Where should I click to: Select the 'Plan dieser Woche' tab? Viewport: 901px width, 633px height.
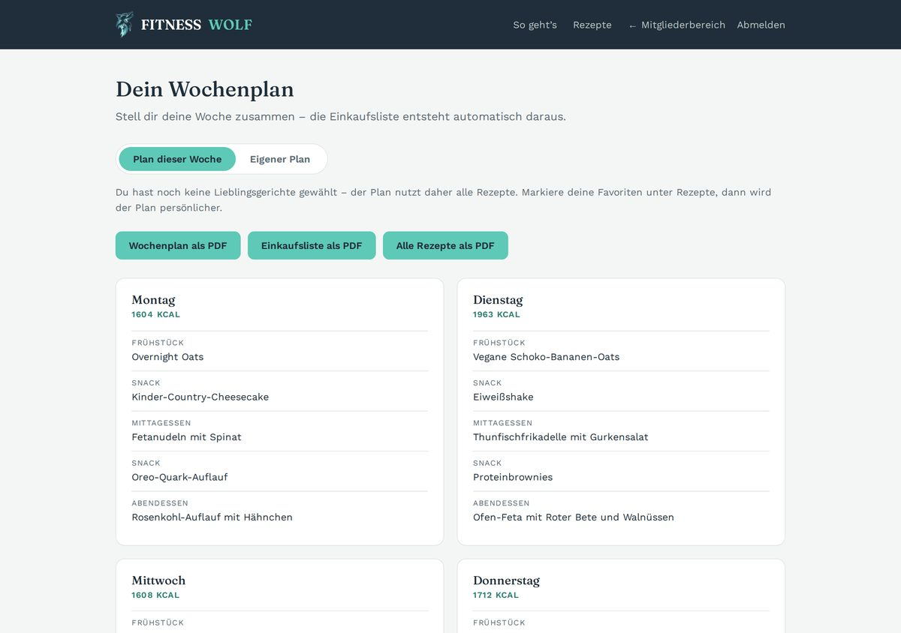pyautogui.click(x=177, y=159)
